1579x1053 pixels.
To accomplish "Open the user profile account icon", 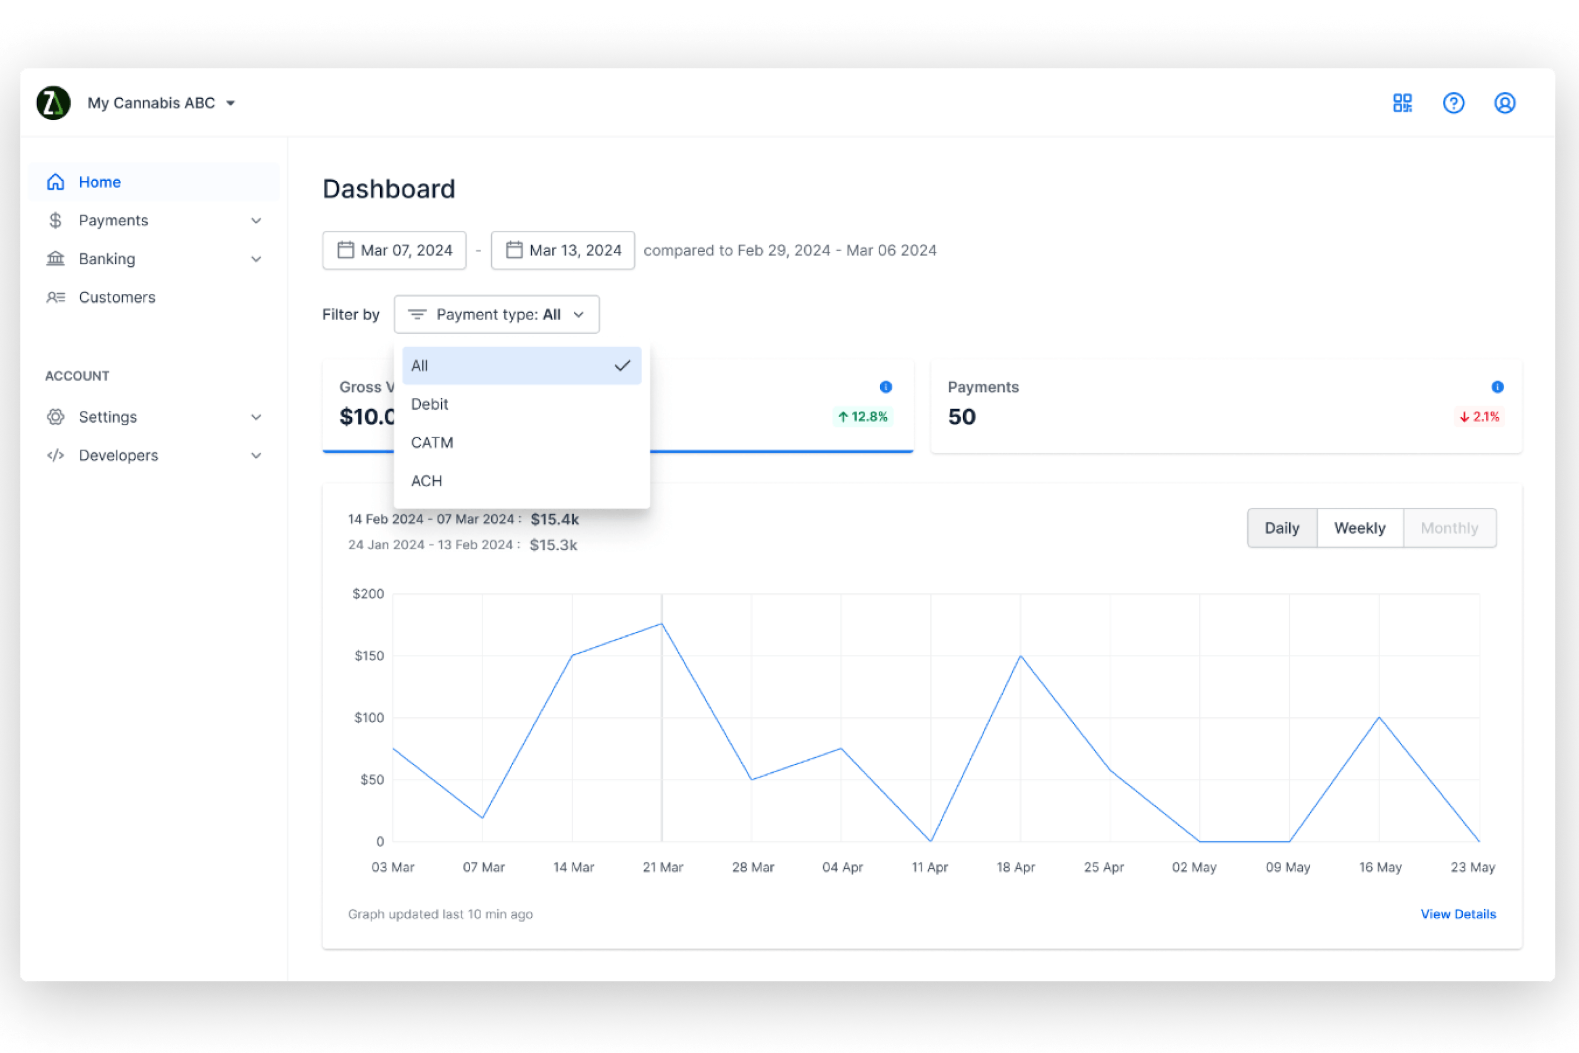I will coord(1504,103).
